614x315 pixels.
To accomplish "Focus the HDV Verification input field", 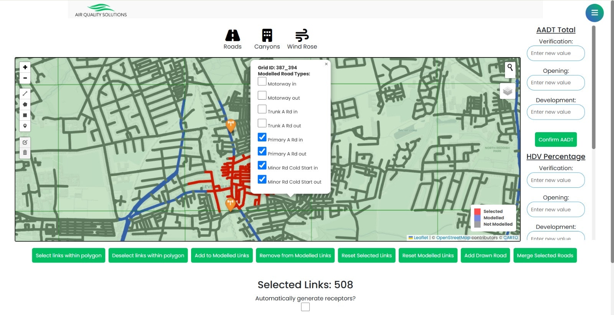I will pyautogui.click(x=556, y=180).
